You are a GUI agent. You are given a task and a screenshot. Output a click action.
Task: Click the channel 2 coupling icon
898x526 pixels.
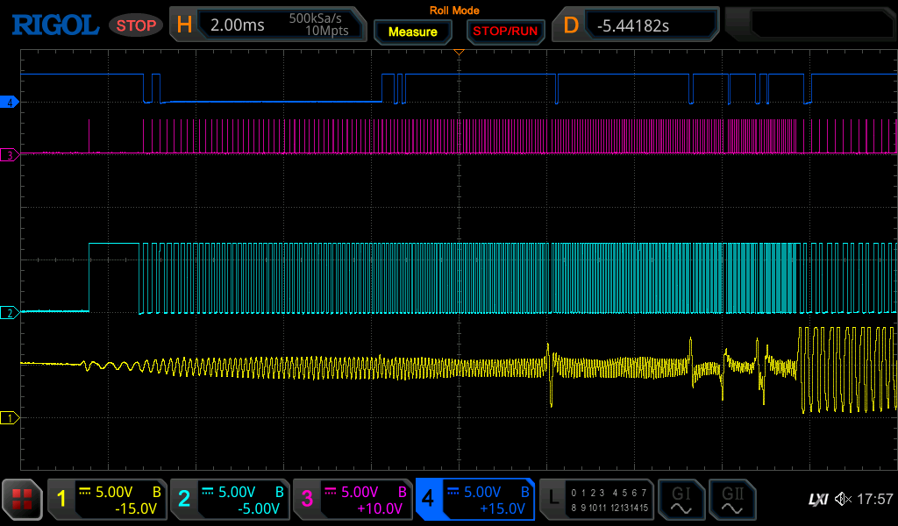click(208, 492)
